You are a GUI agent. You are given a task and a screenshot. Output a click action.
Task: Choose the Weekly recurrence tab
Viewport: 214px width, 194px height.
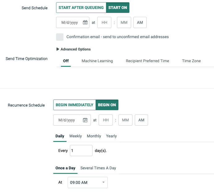tap(75, 136)
